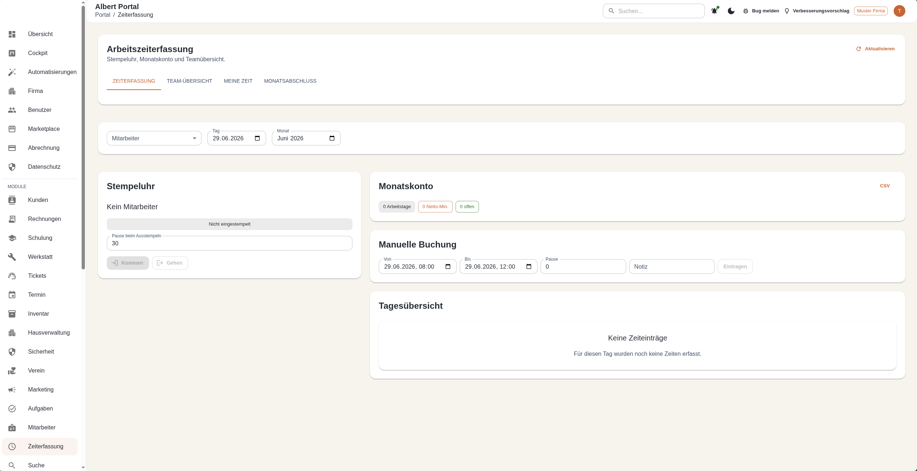Screen dimensions: 917x471
Task: Focus the Notiz input field
Action: (672, 266)
